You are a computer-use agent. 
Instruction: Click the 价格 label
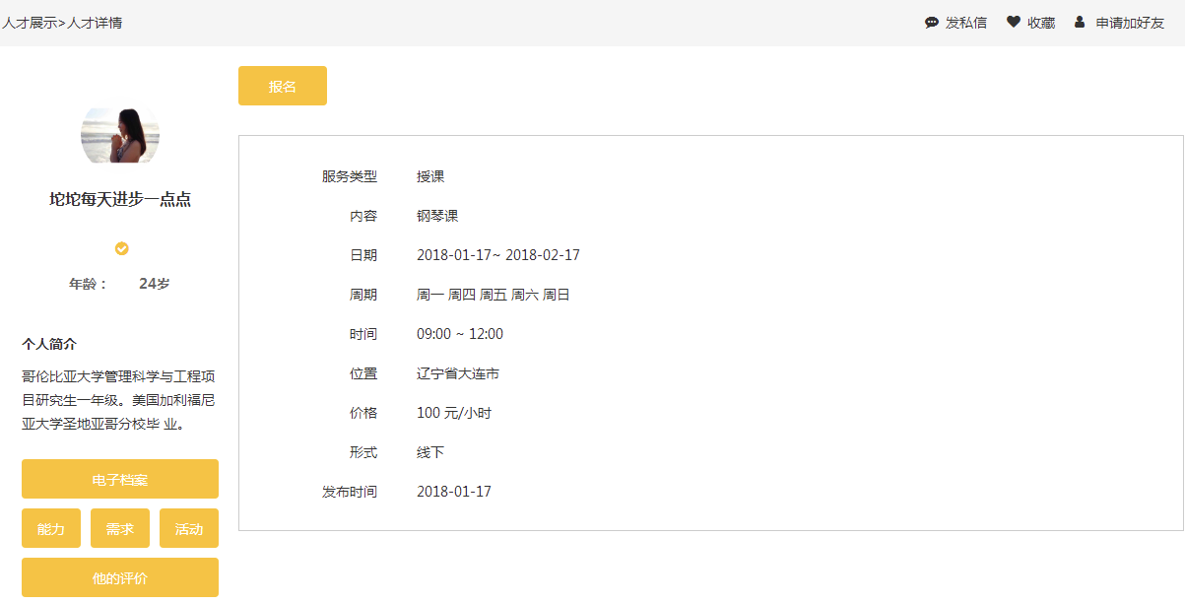363,413
